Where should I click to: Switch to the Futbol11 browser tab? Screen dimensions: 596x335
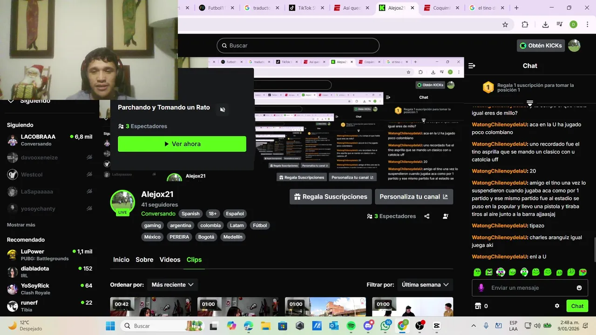click(x=216, y=8)
